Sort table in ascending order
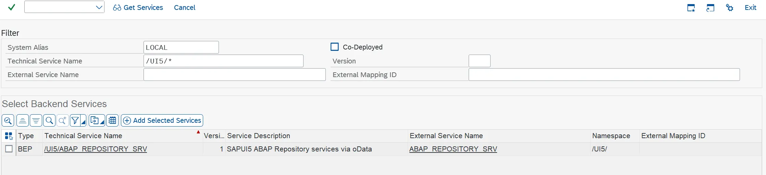This screenshot has height=175, width=766. click(23, 120)
